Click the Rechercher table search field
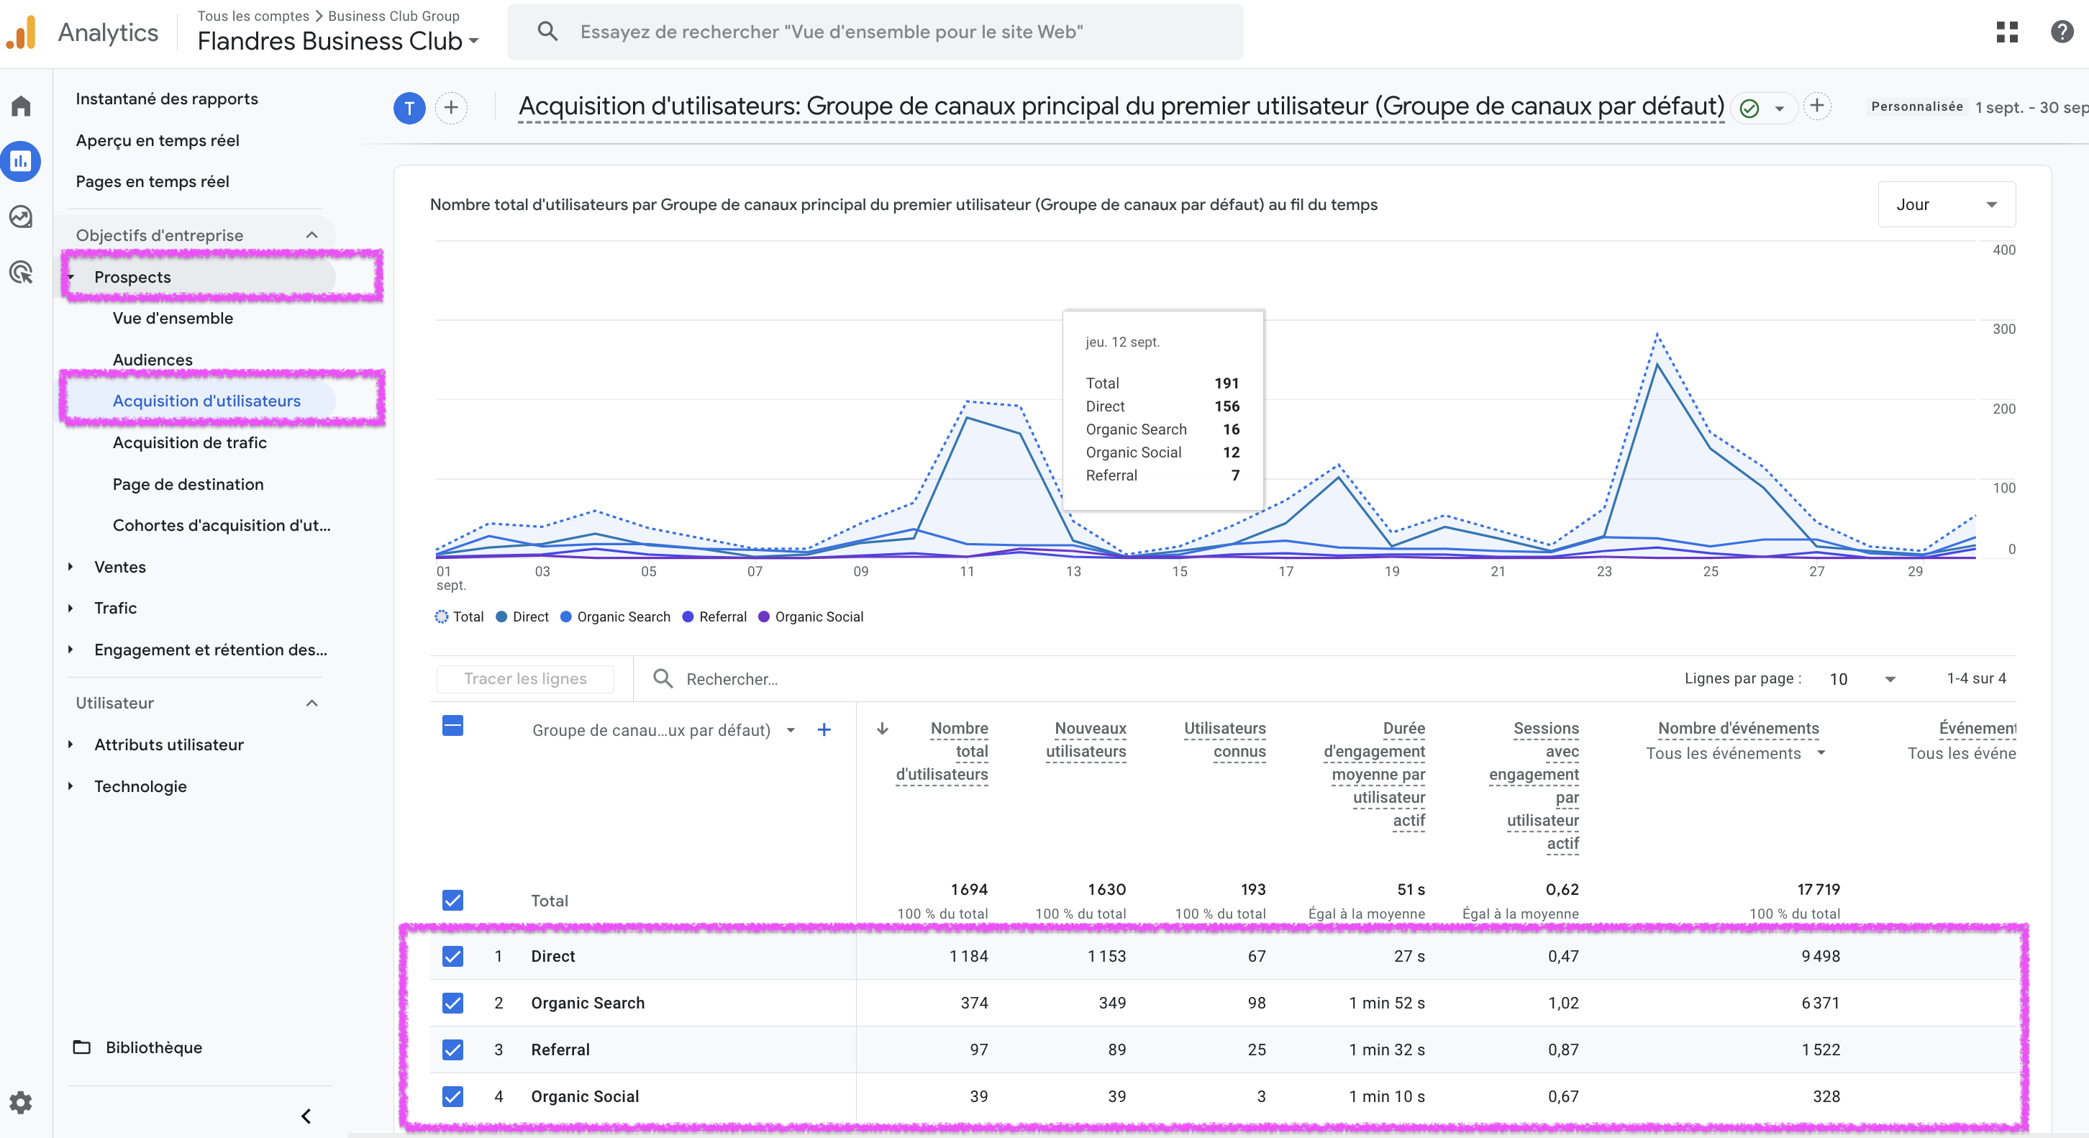 tap(732, 679)
